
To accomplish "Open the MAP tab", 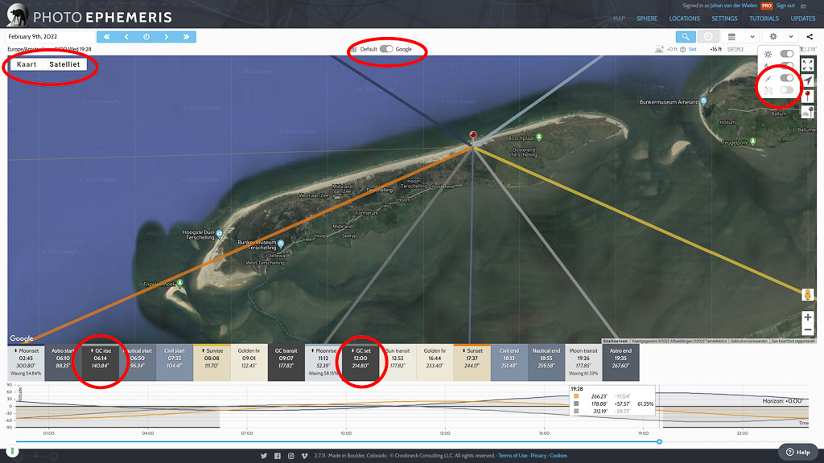I will 619,18.
